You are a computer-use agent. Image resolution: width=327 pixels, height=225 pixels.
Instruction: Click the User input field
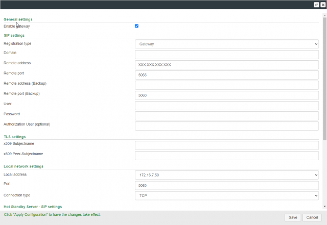[227, 106]
